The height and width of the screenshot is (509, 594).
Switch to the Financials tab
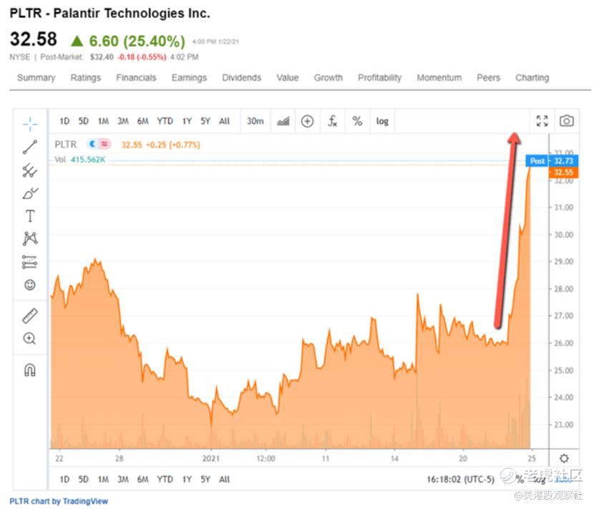[x=136, y=78]
